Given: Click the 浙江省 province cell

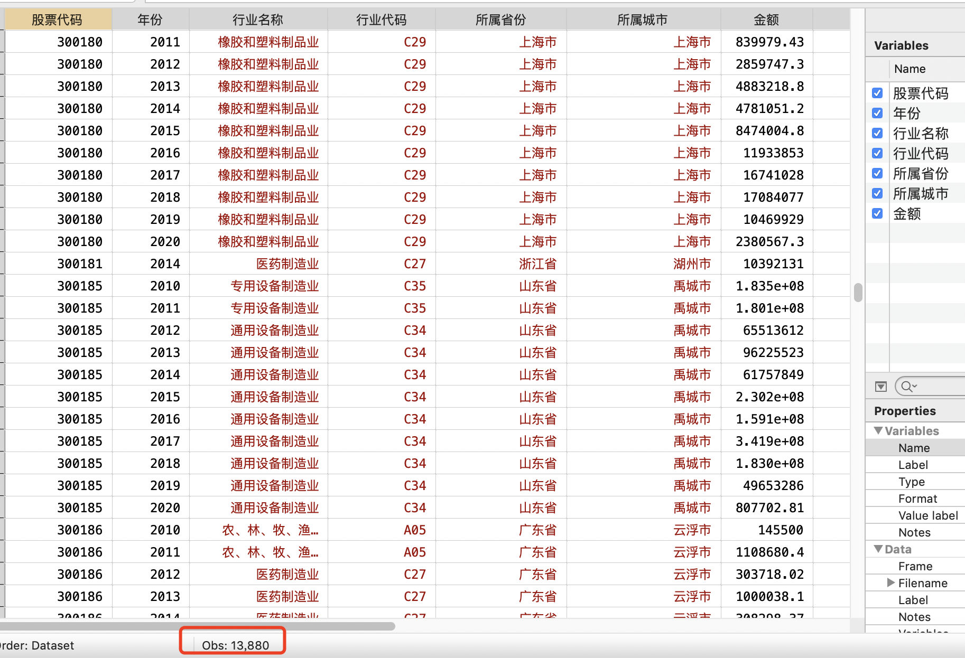Looking at the screenshot, I should click(501, 264).
